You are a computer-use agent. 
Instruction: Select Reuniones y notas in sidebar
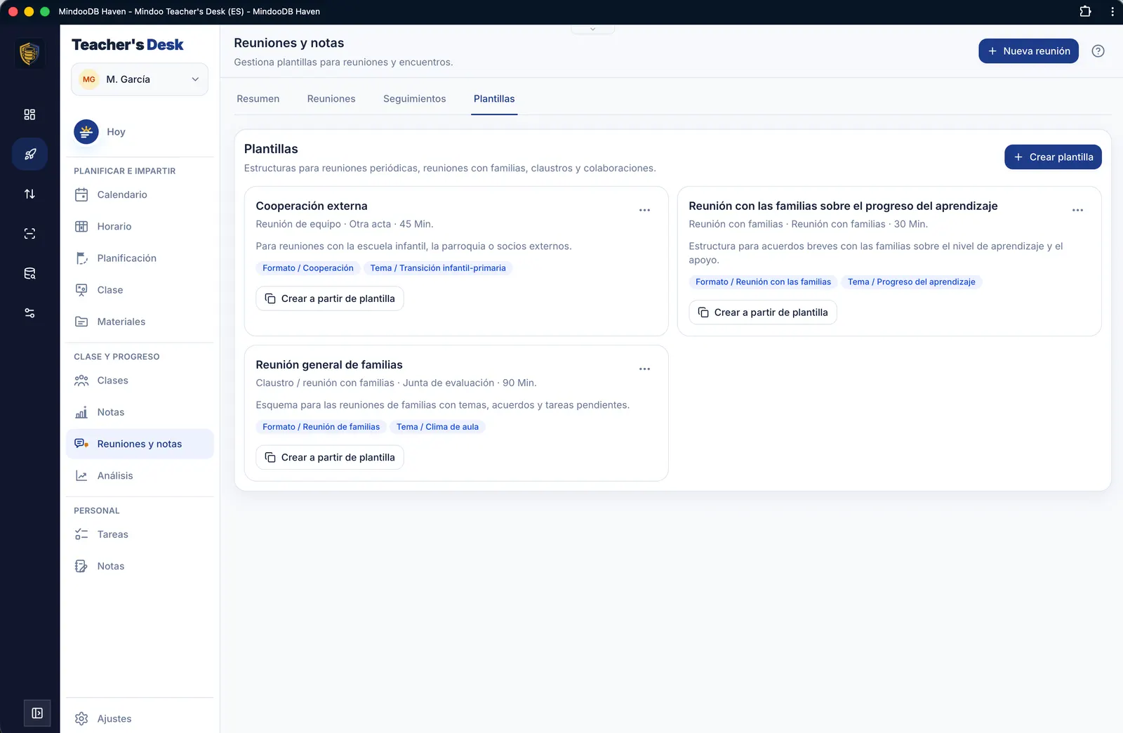tap(140, 444)
